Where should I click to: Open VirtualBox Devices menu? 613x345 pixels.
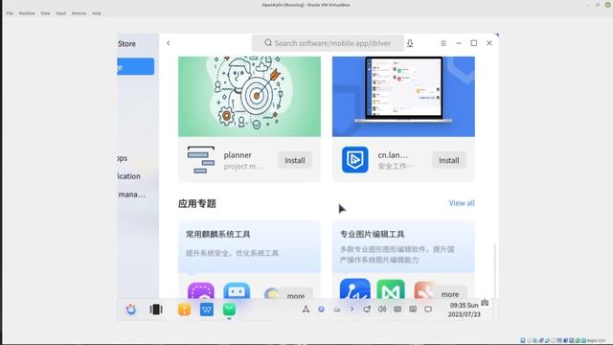tap(79, 13)
